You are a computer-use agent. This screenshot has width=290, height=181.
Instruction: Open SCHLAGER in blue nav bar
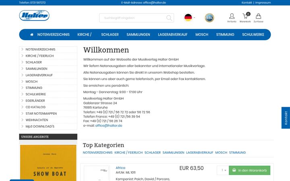click(110, 35)
